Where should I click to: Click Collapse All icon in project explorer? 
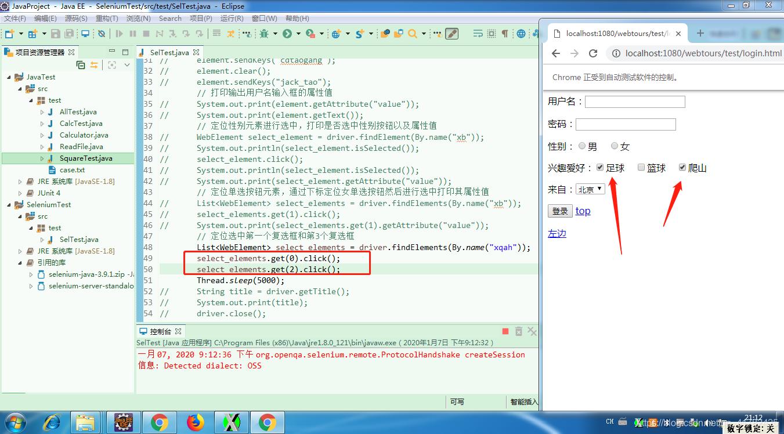(x=81, y=65)
